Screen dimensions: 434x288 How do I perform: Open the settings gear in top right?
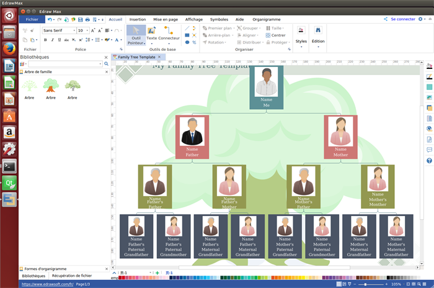(x=420, y=19)
